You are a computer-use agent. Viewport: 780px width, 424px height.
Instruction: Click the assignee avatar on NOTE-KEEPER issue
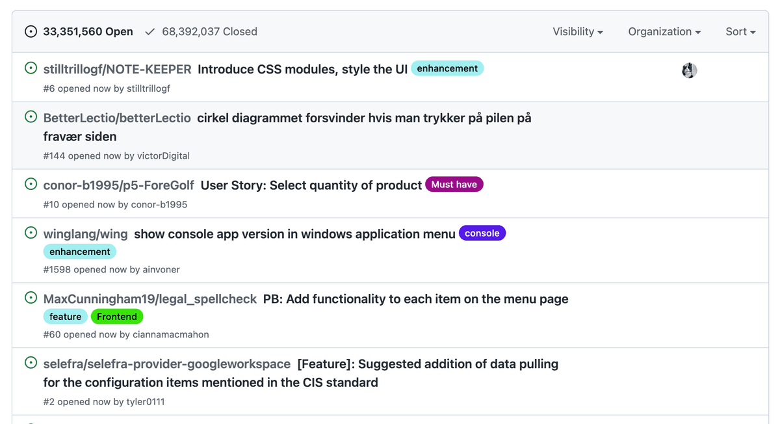[690, 70]
